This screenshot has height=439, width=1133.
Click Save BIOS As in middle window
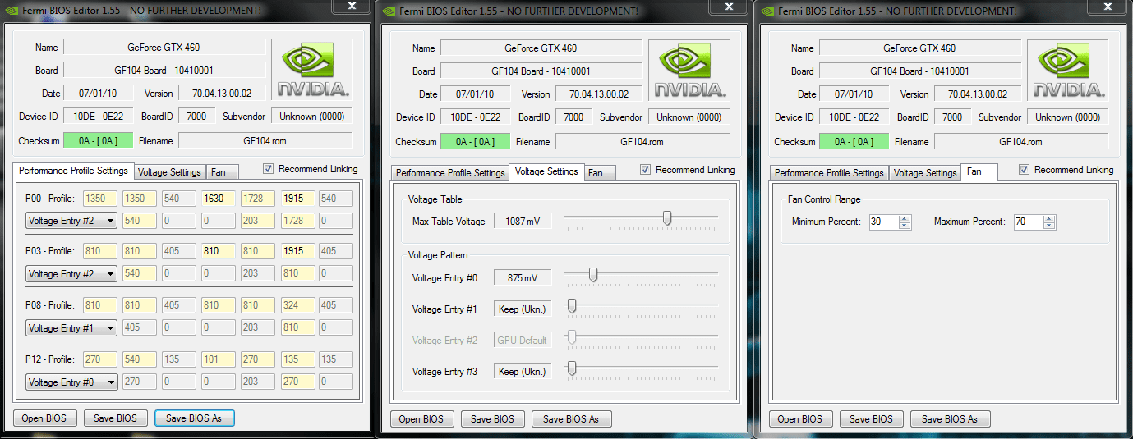571,419
